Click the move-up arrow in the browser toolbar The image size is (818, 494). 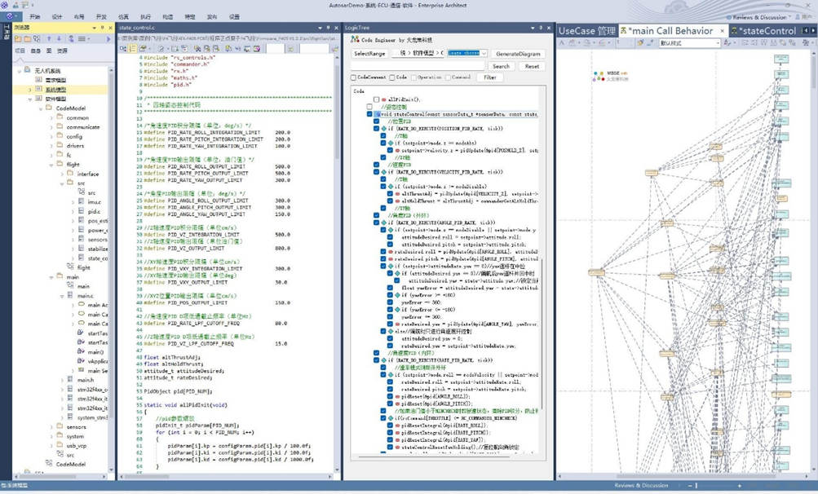(x=49, y=38)
